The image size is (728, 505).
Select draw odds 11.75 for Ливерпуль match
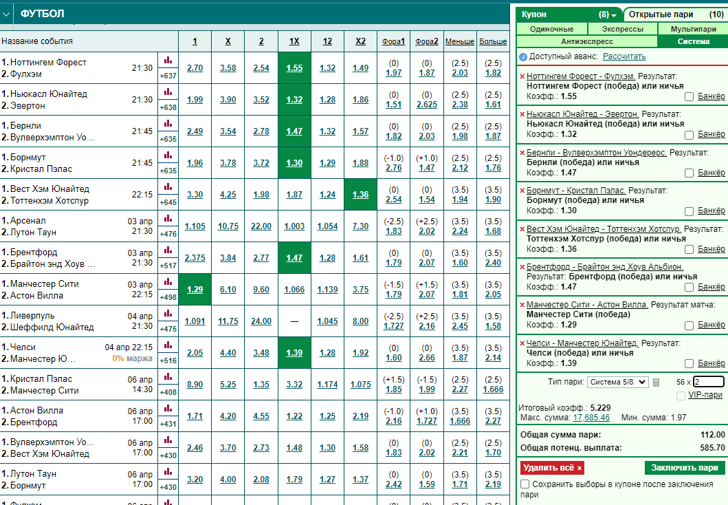tap(228, 321)
